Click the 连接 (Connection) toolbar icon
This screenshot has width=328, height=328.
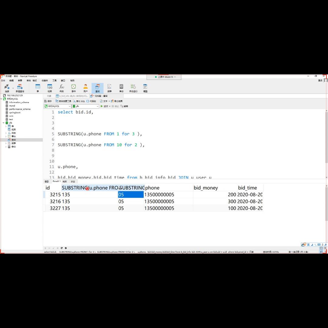click(6, 88)
